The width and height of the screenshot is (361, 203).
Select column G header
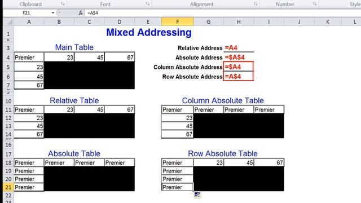tap(208, 22)
